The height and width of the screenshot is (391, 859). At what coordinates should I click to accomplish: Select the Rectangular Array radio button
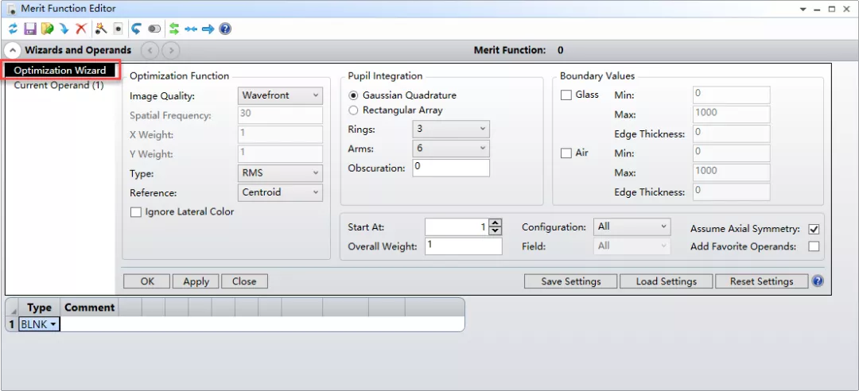tap(354, 110)
